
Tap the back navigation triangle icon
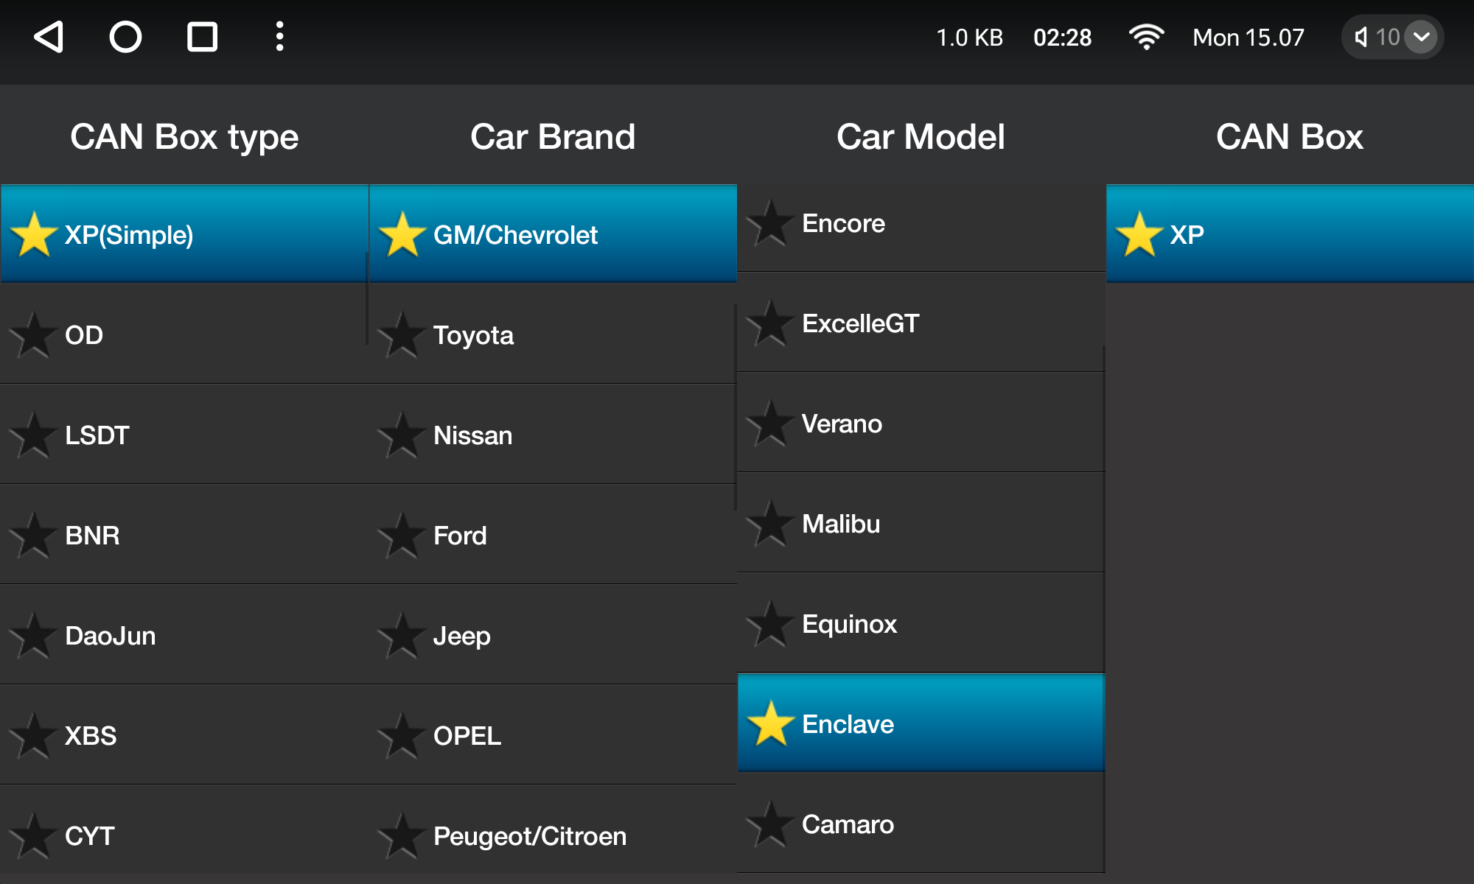(x=49, y=37)
